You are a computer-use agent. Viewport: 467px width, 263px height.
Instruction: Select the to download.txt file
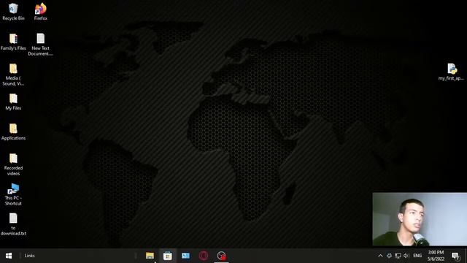click(13, 224)
